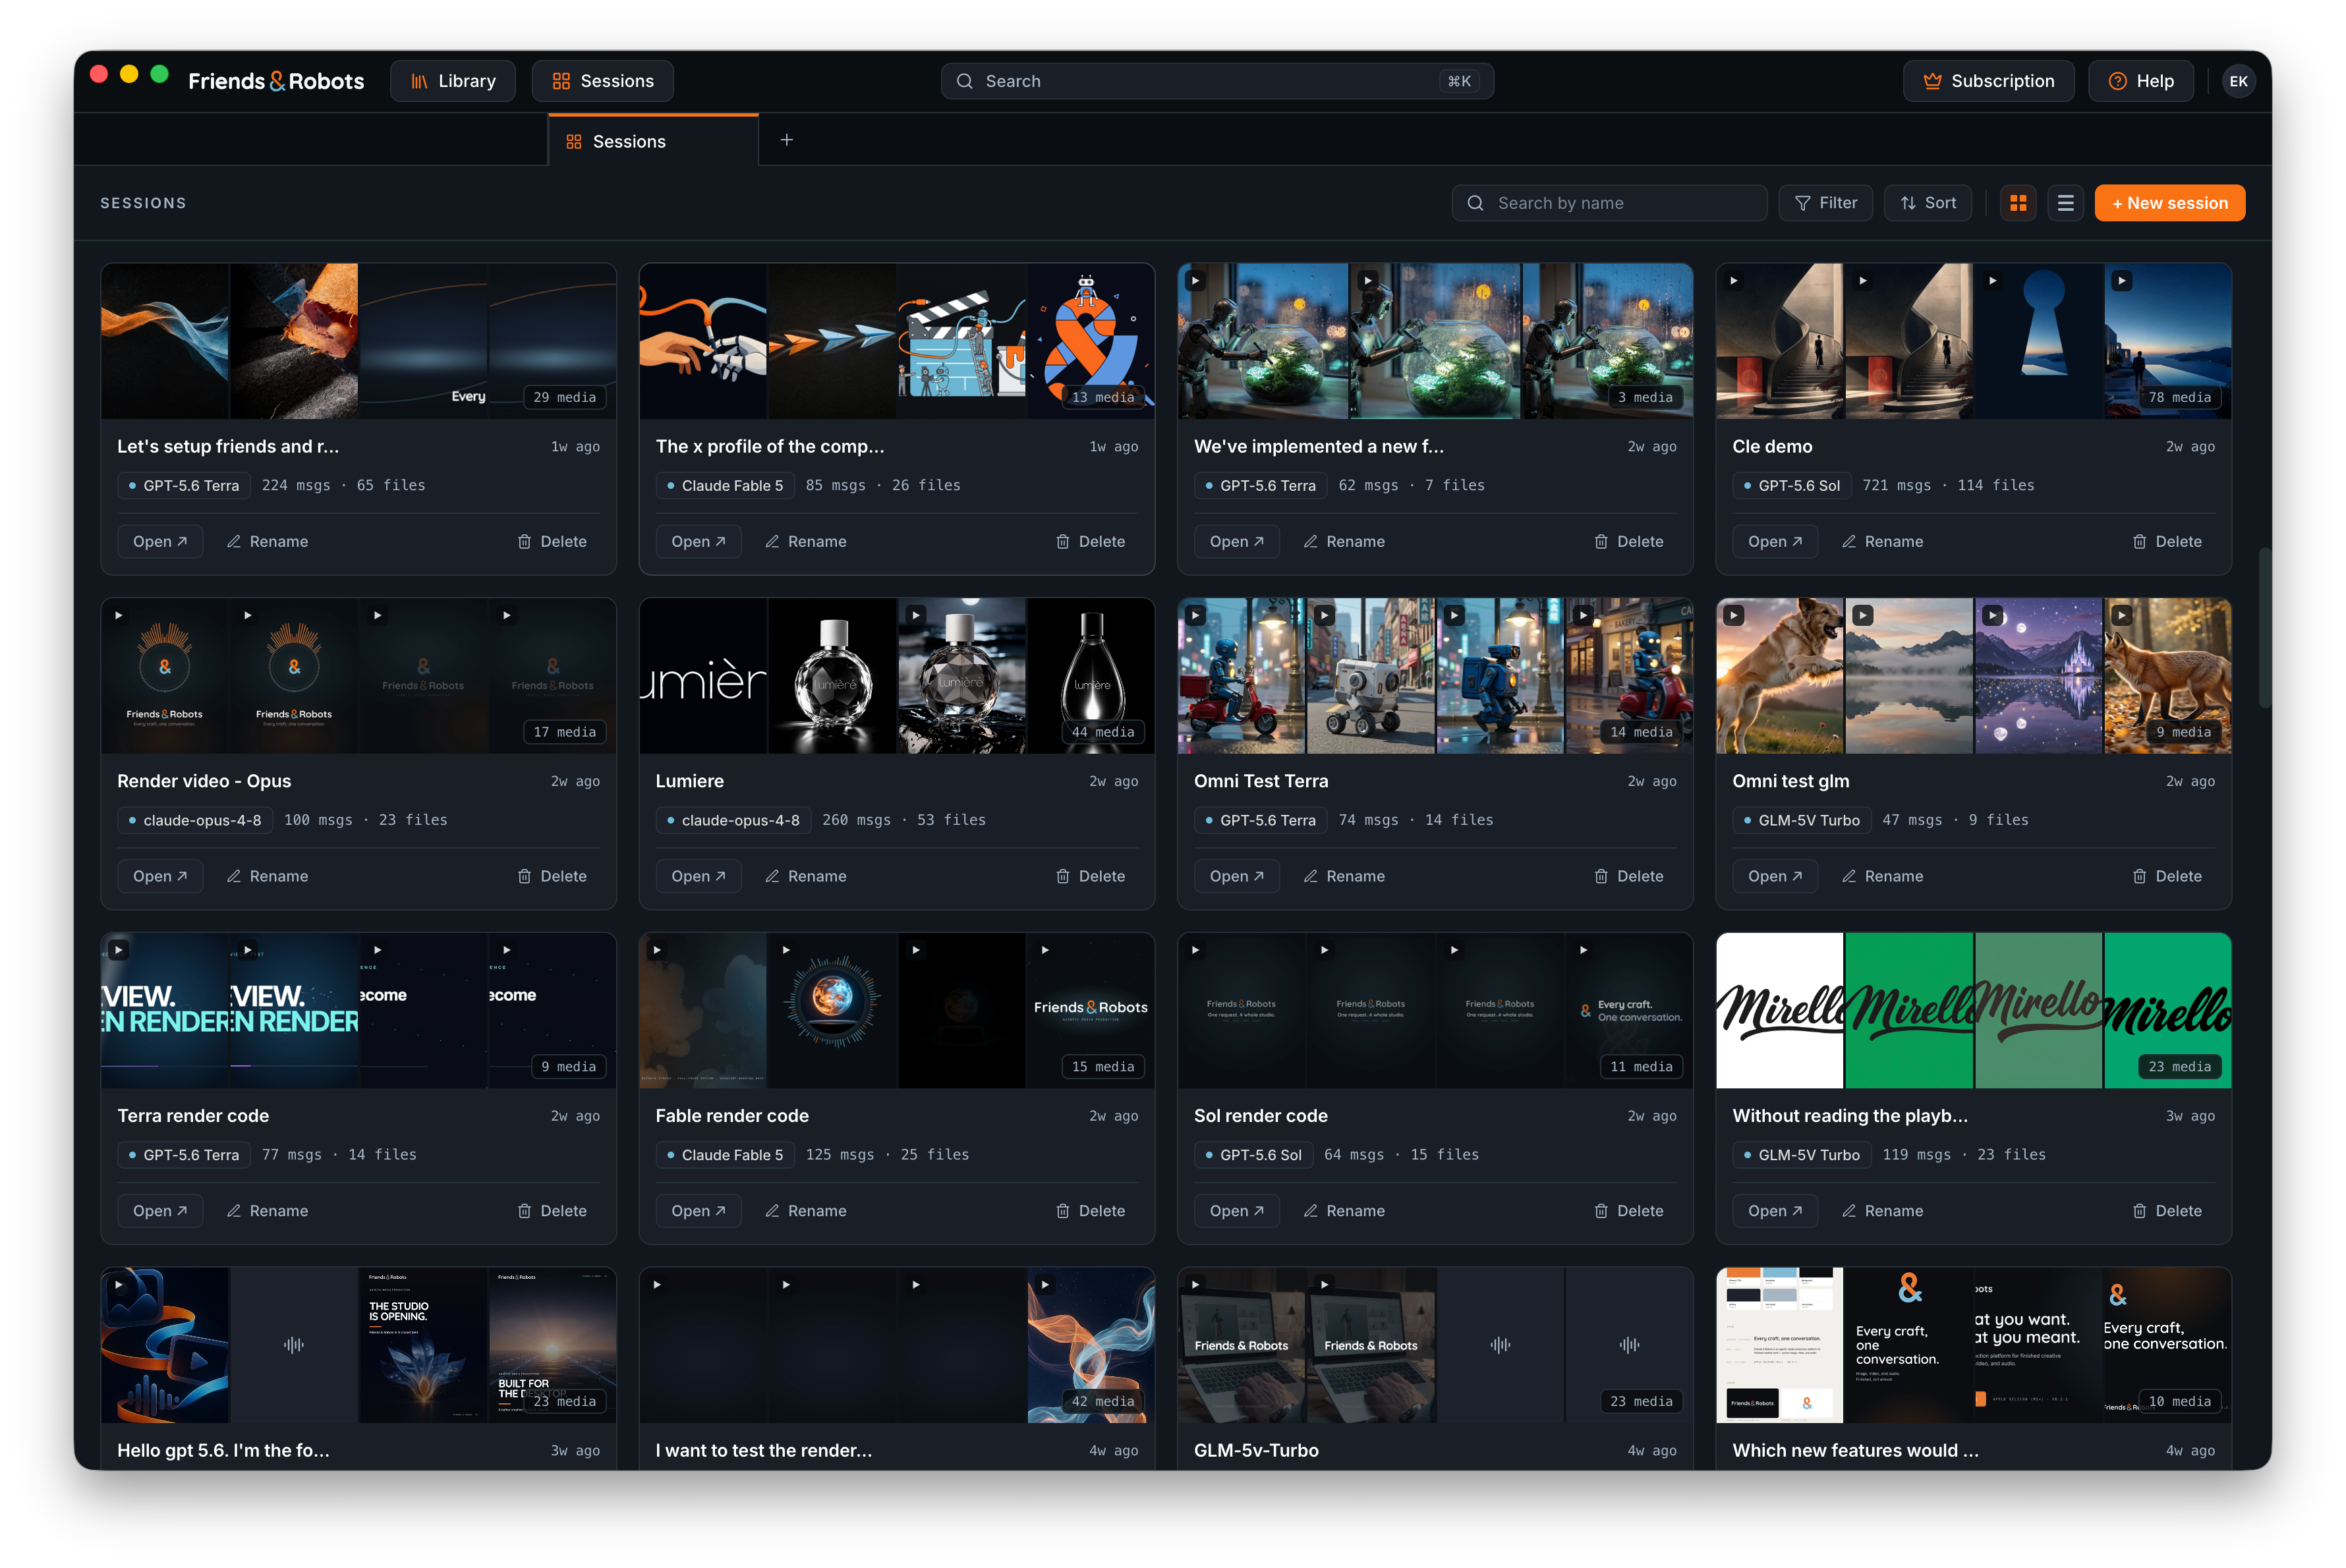
Task: Rename The x profile session
Action: pyautogui.click(x=805, y=541)
